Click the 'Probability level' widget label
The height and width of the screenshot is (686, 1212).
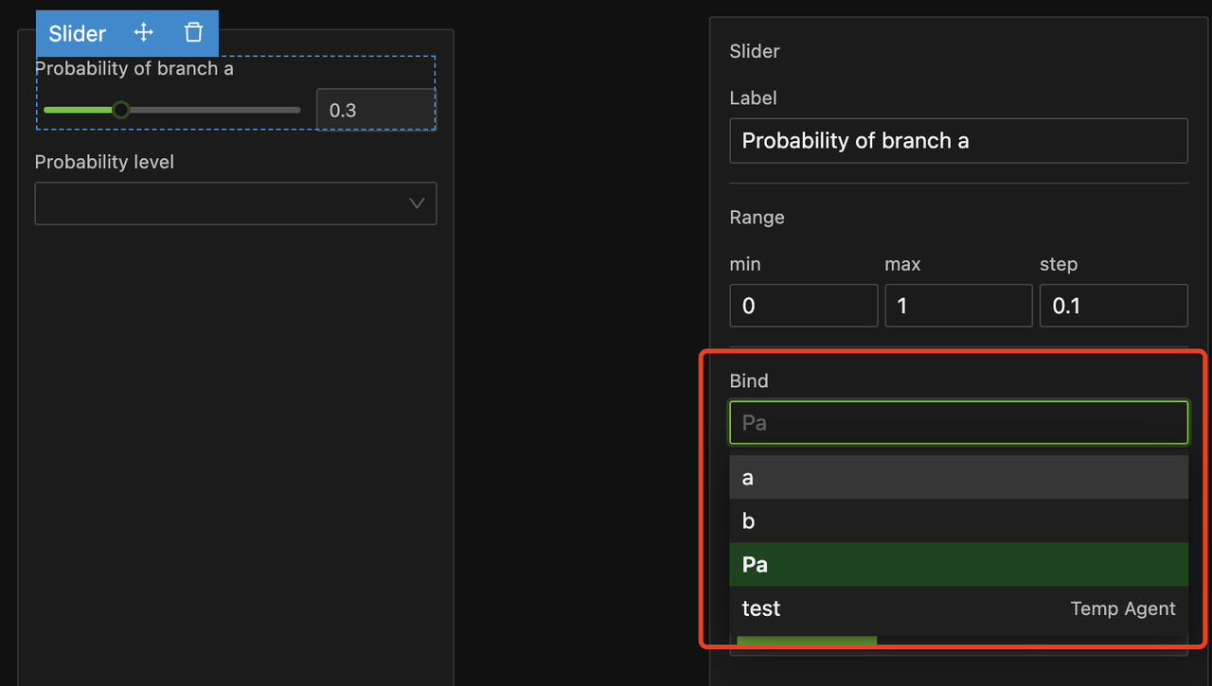click(x=104, y=163)
